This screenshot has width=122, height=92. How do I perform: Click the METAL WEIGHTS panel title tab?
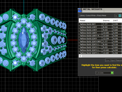[93, 9]
